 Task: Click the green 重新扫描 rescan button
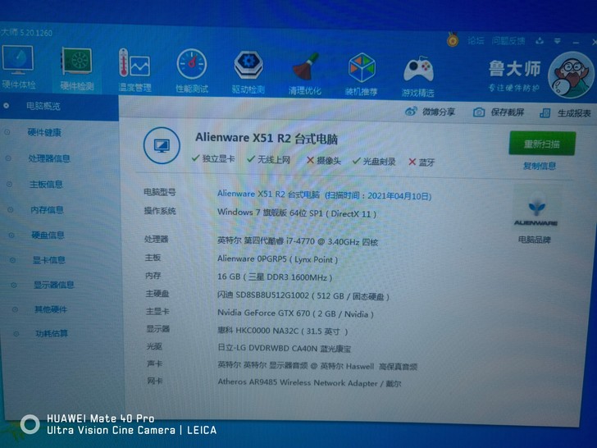coord(542,144)
